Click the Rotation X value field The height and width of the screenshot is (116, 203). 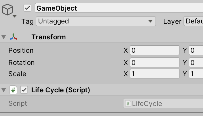click(x=155, y=62)
